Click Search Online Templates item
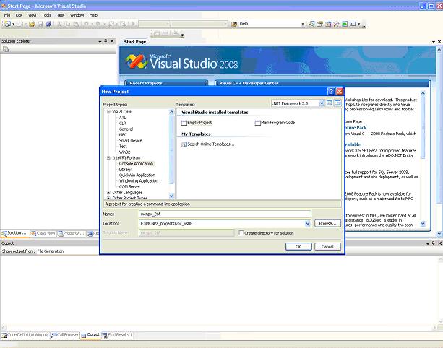This screenshot has height=348, width=443. pos(207,144)
